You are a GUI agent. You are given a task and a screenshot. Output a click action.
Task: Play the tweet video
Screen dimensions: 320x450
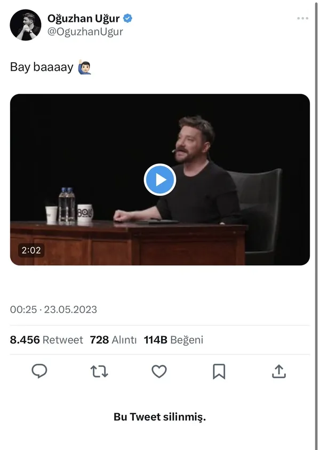[x=160, y=179]
